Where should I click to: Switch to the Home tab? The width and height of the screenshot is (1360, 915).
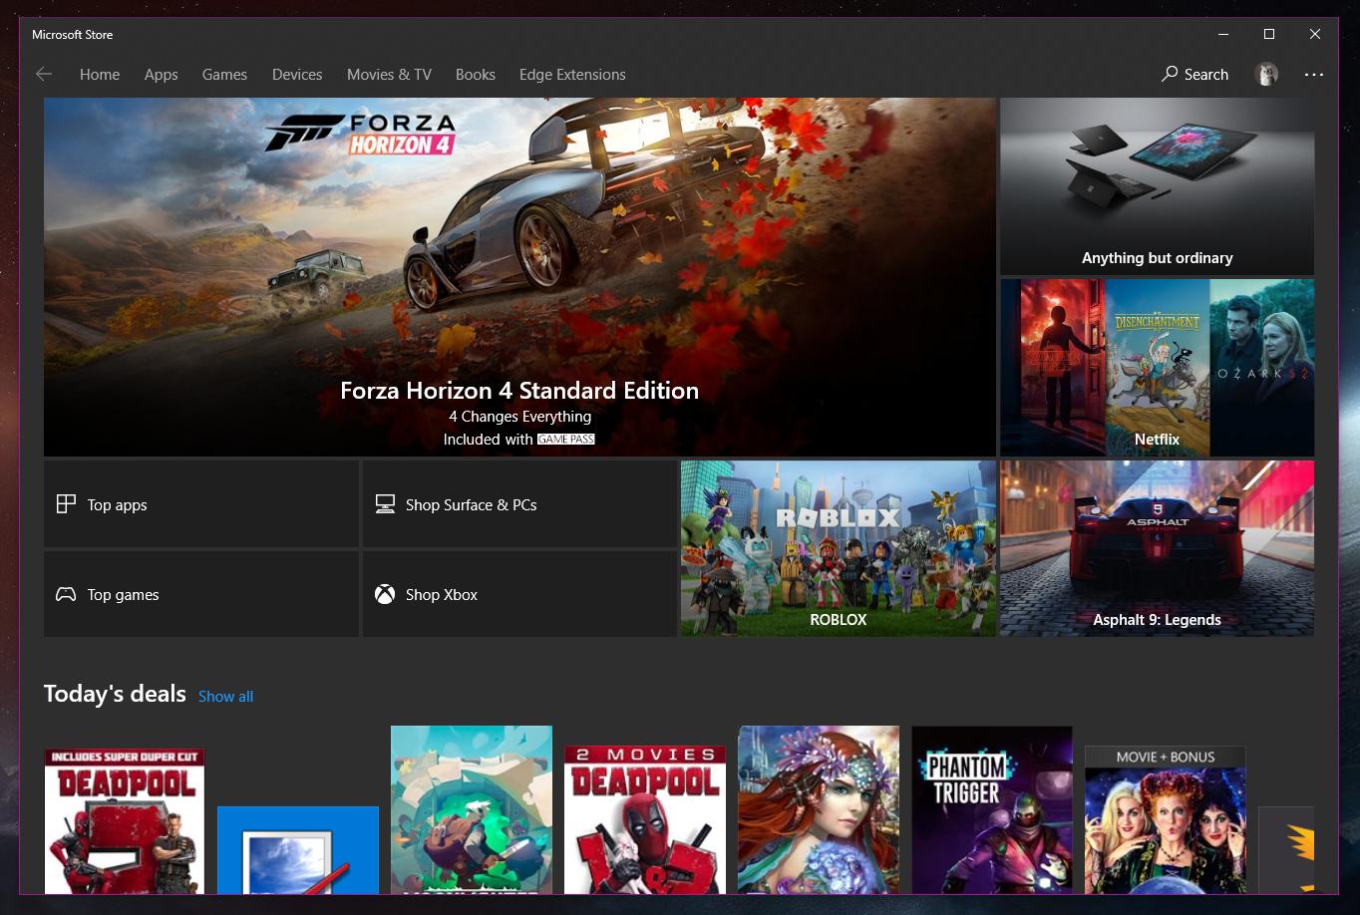pos(100,74)
